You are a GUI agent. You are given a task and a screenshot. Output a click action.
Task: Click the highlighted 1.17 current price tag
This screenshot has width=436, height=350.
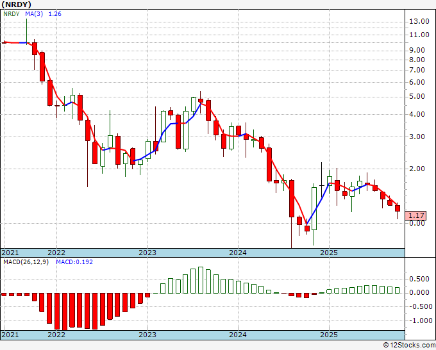415,215
